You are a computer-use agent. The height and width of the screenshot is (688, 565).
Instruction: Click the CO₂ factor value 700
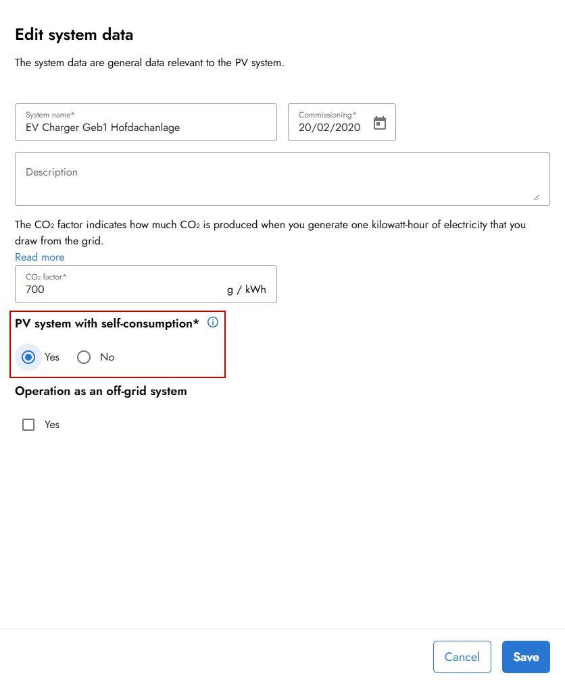pyautogui.click(x=35, y=290)
